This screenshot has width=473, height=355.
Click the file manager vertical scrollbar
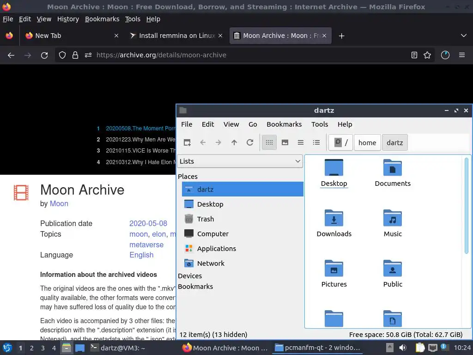pyautogui.click(x=467, y=205)
